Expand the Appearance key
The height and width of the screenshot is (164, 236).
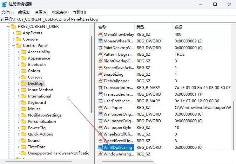coord(18,58)
